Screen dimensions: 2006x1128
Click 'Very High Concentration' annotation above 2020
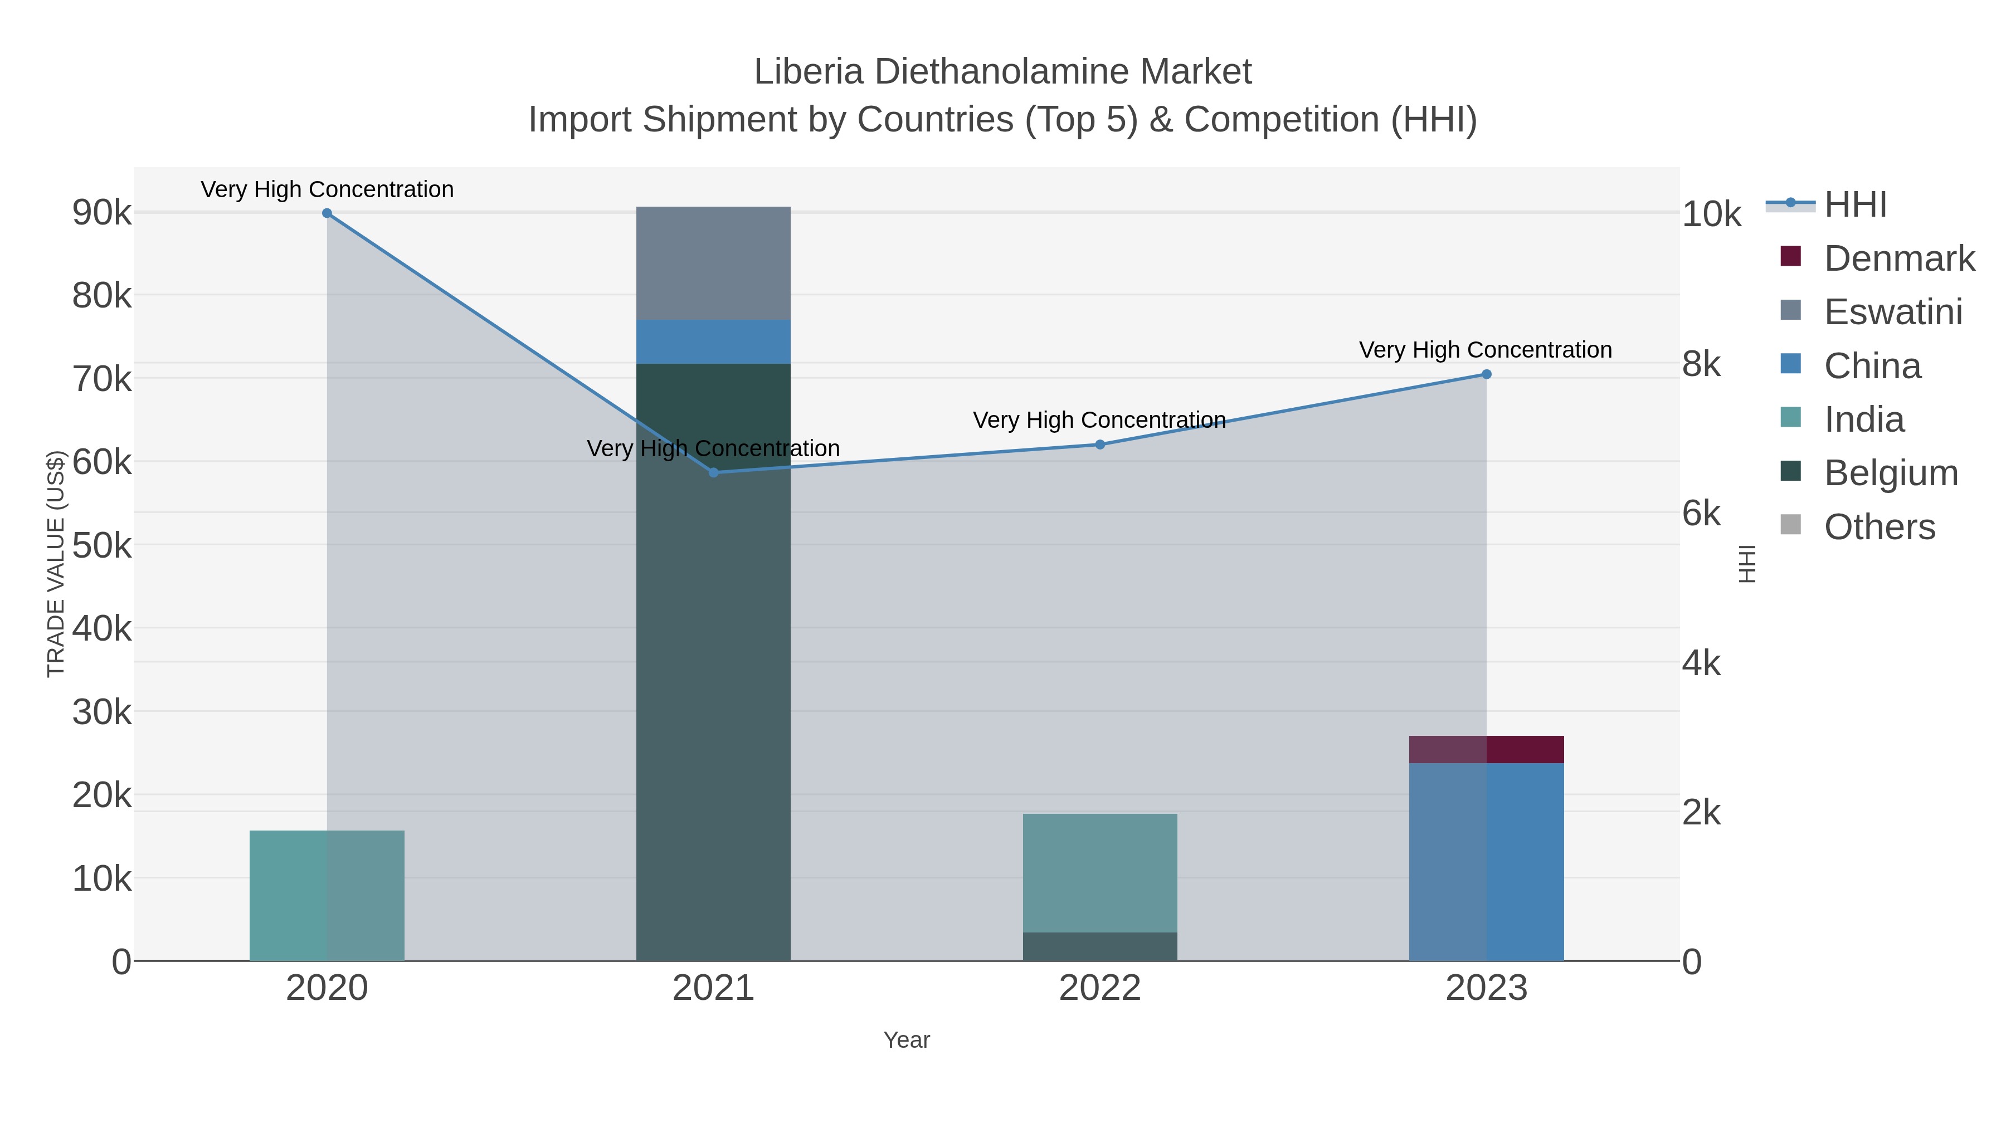tap(327, 189)
